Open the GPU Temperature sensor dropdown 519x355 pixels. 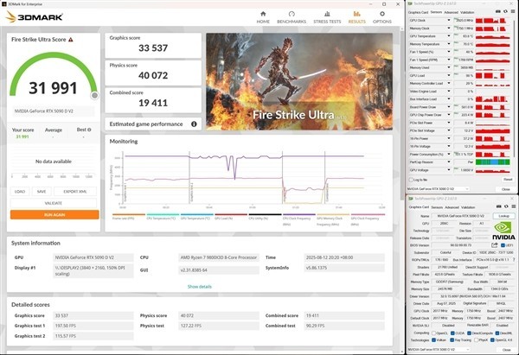click(x=451, y=35)
